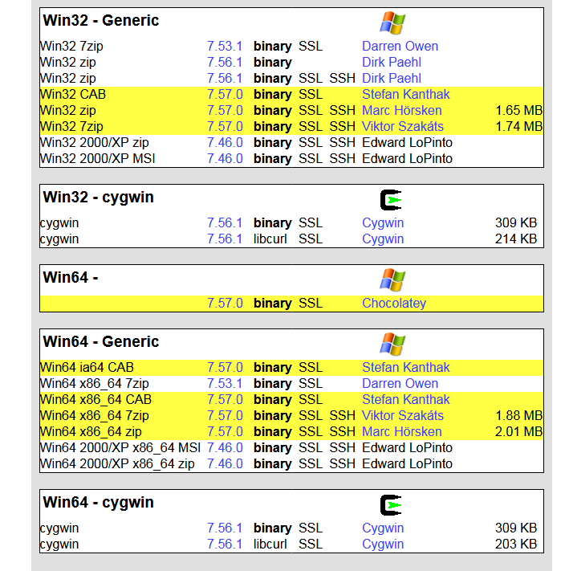Click Edward LoPinto in Win32 2000/XP zip row
The width and height of the screenshot is (565, 571).
tap(407, 142)
